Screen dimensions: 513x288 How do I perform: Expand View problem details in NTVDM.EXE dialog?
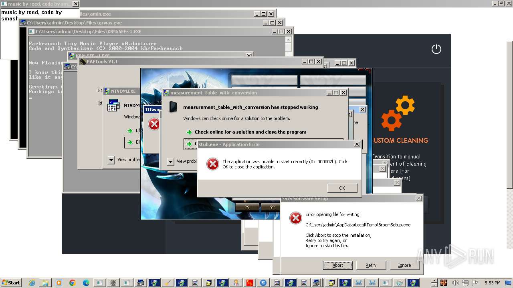point(111,160)
